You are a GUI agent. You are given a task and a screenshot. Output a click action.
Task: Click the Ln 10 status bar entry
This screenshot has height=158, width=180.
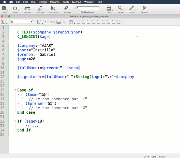click(x=146, y=157)
